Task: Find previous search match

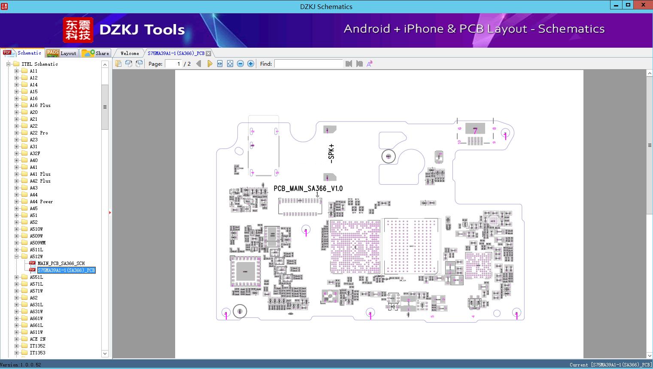Action: pyautogui.click(x=349, y=64)
